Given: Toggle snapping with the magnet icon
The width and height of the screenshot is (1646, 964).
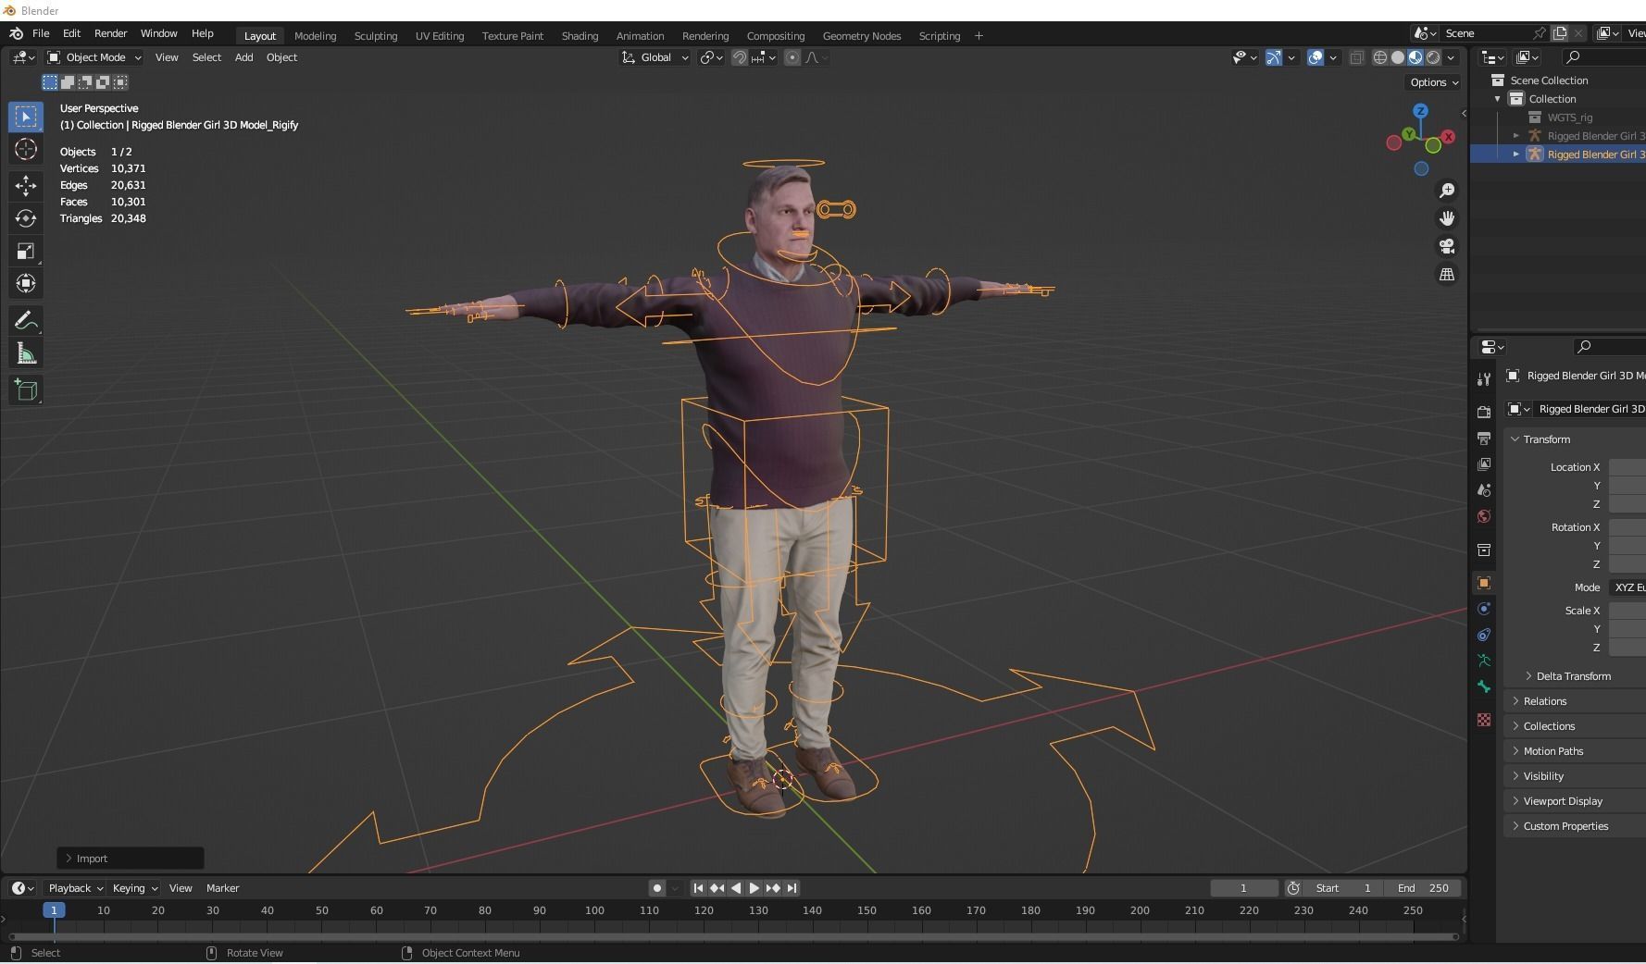Looking at the screenshot, I should click(740, 57).
